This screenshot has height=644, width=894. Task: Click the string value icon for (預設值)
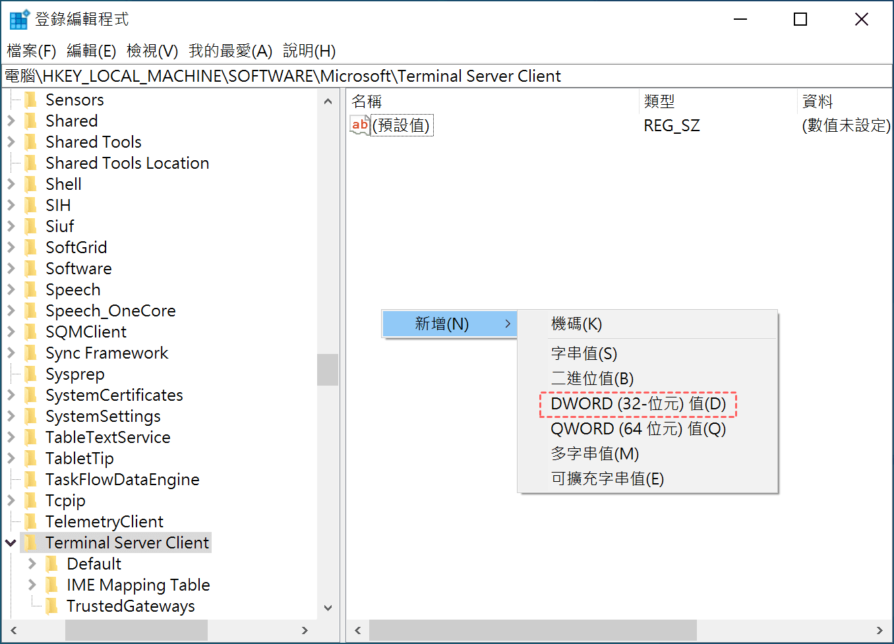coord(360,125)
